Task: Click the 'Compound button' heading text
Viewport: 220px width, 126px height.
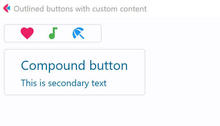Action: pyautogui.click(x=74, y=66)
